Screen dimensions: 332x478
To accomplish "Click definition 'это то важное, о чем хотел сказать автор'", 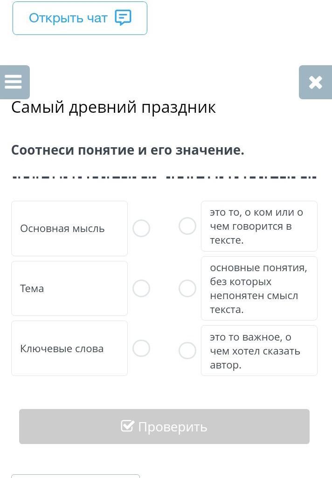I will 259,350.
